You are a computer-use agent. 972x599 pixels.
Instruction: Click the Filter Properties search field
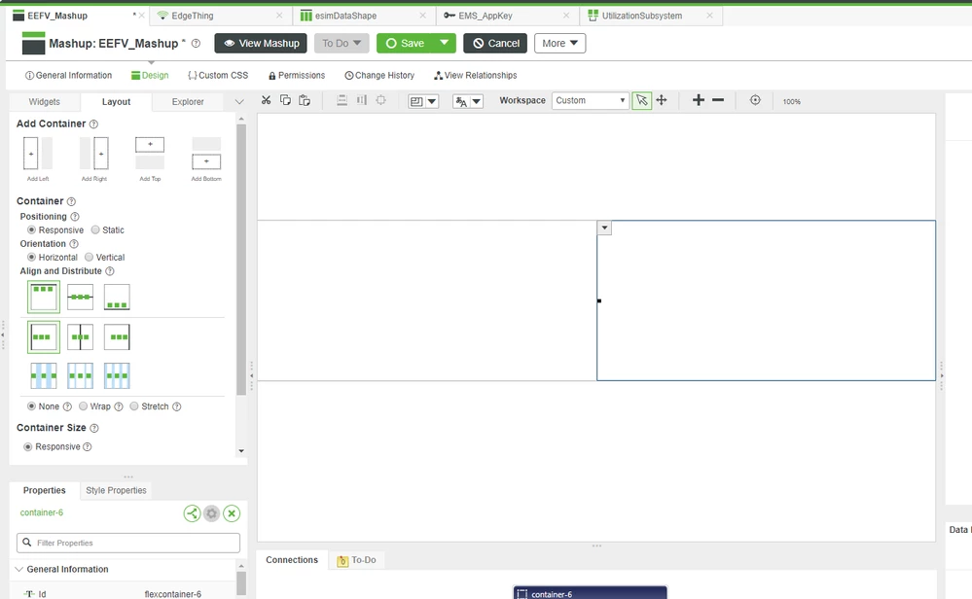128,543
